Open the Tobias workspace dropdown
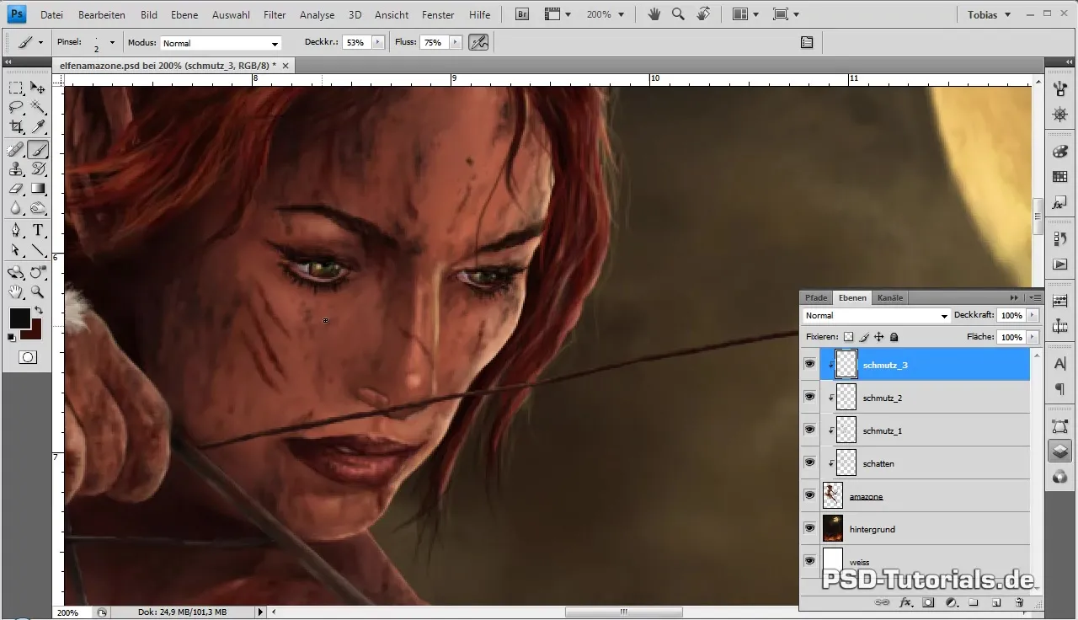Screen dimensions: 1078x620 coord(989,14)
